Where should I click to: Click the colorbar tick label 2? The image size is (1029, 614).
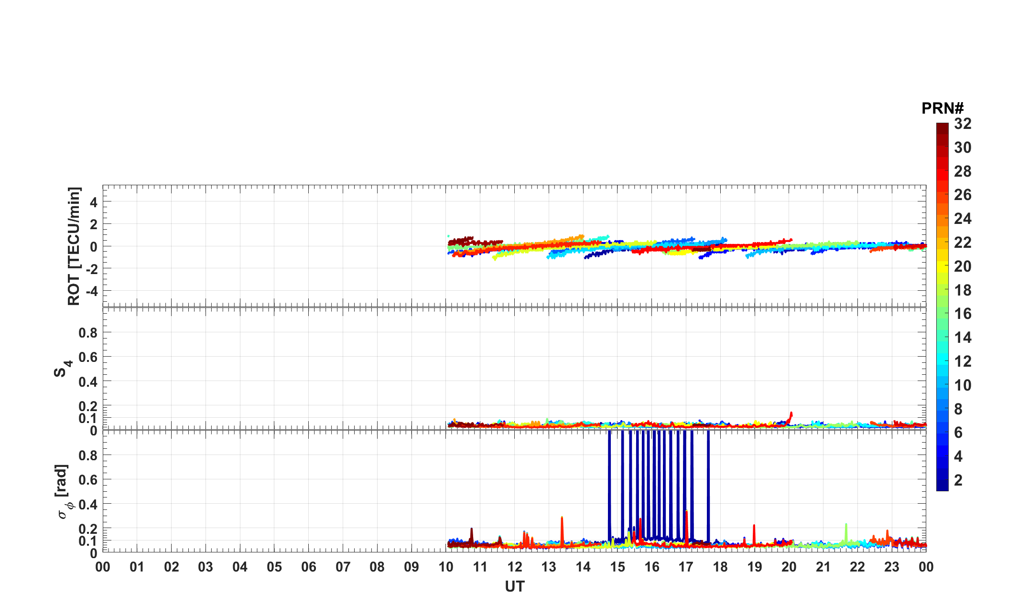coord(958,480)
